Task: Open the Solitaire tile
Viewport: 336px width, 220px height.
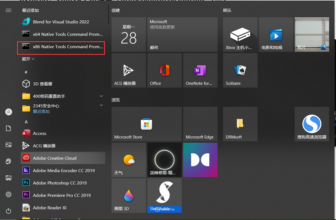Action: 240,70
